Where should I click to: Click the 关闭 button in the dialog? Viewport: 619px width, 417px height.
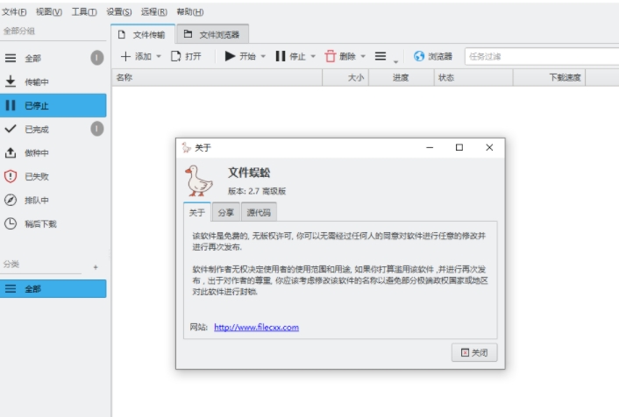(474, 352)
